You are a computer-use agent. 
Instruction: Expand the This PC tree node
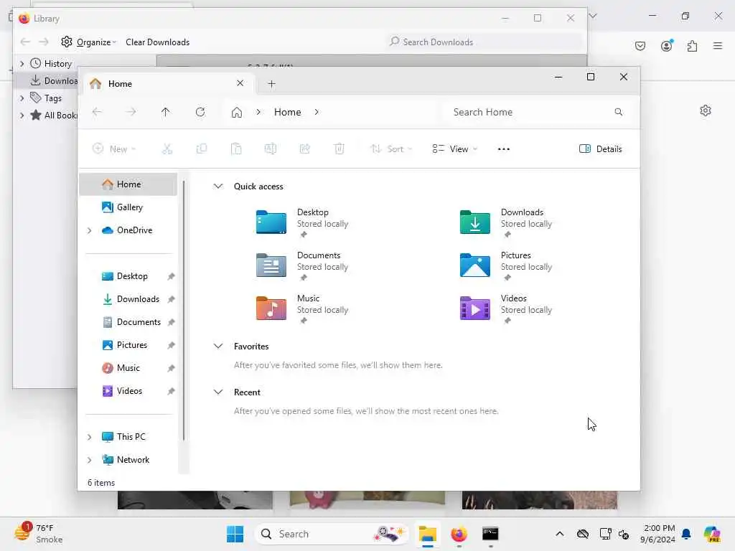coord(90,437)
